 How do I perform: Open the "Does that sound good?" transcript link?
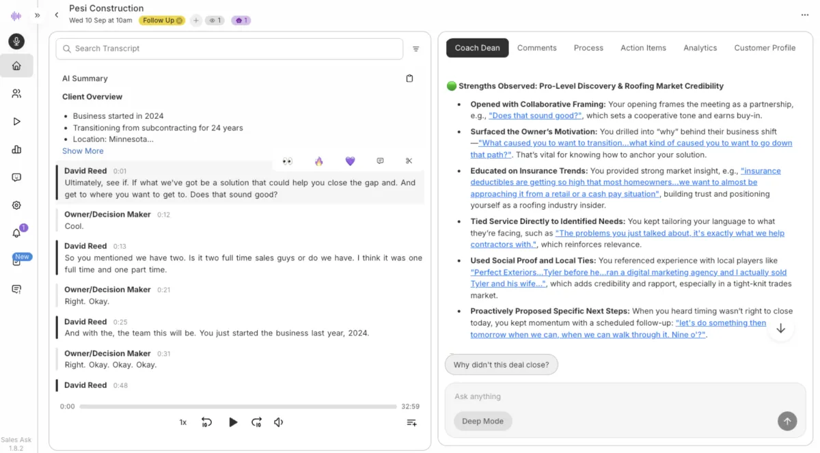[535, 115]
